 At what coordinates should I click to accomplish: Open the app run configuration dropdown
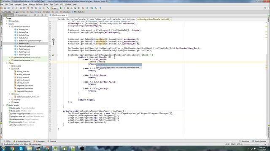[54, 8]
